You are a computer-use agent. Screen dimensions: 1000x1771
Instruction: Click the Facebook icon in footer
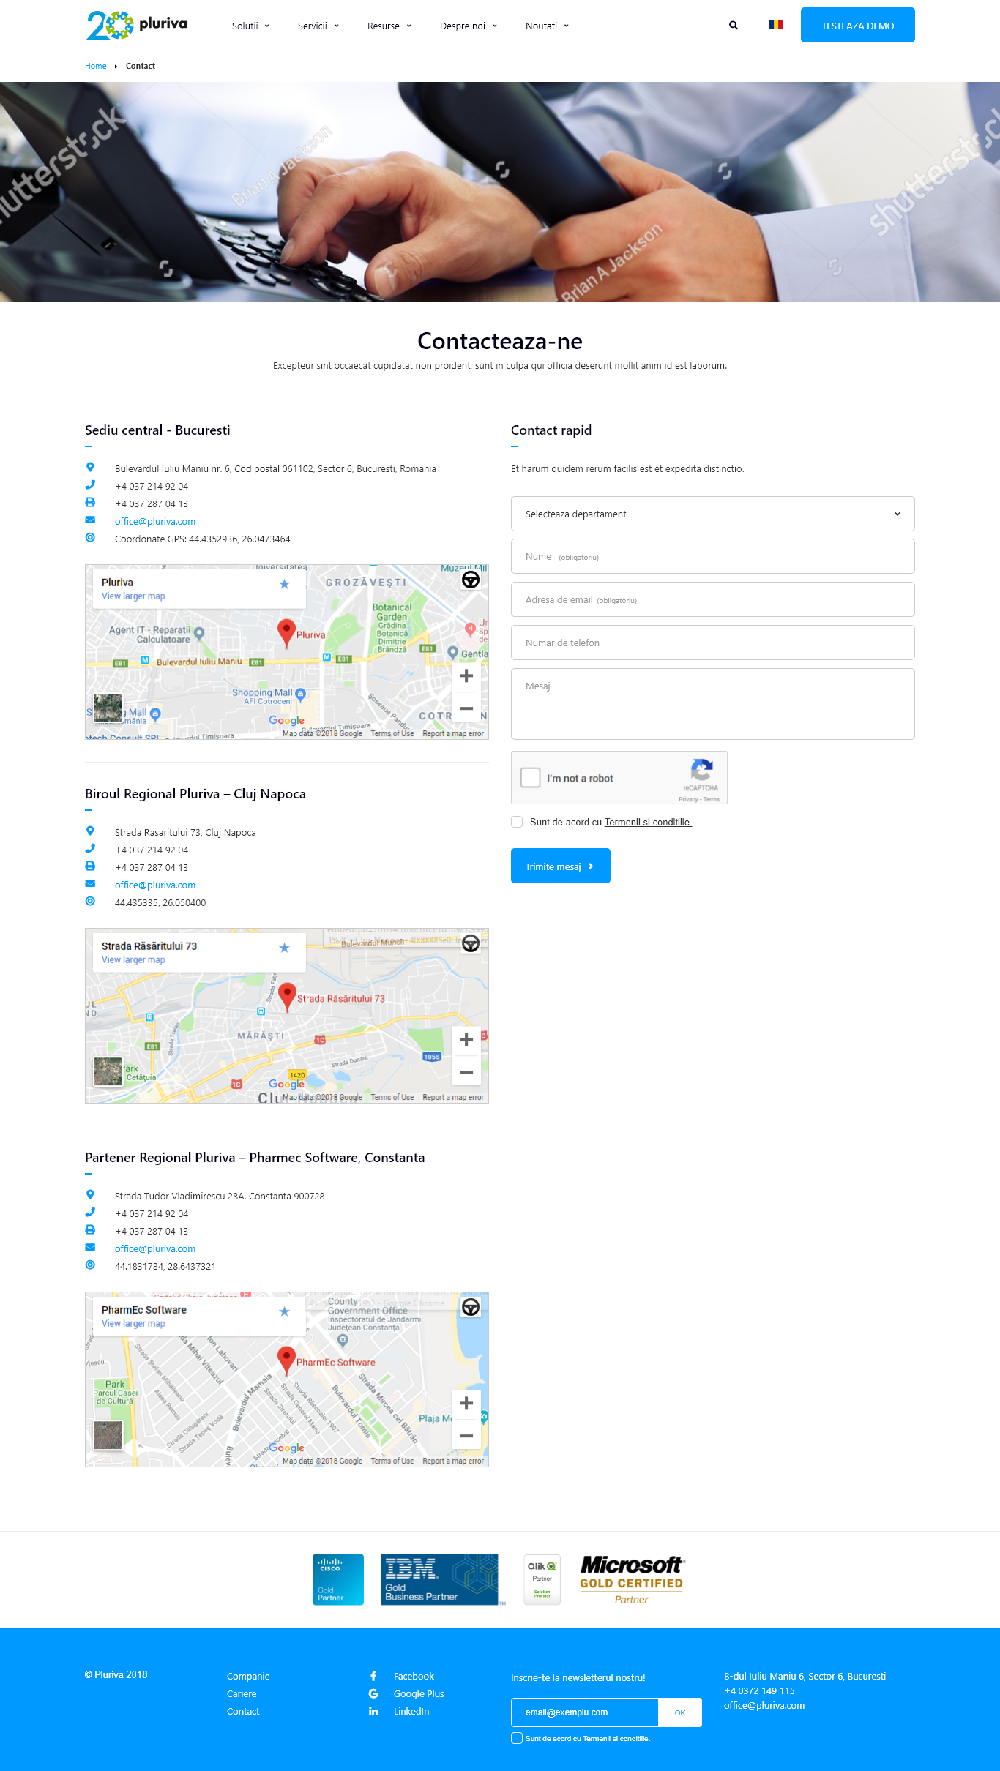coord(373,1676)
